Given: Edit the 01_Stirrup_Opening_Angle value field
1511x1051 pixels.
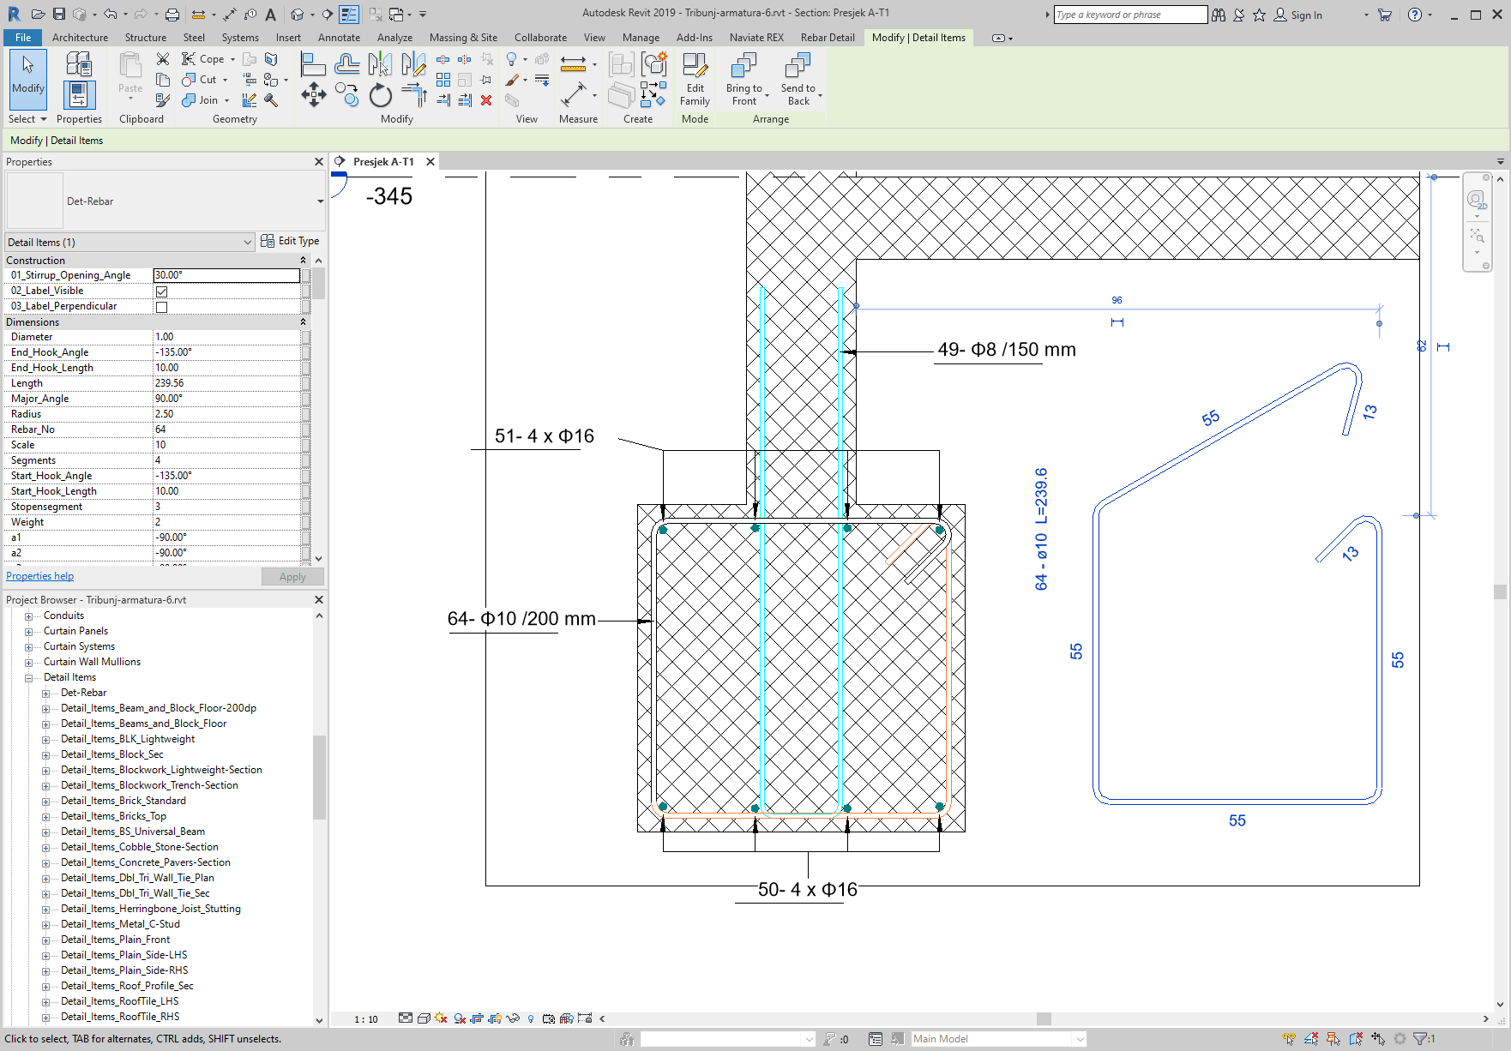Looking at the screenshot, I should [226, 275].
